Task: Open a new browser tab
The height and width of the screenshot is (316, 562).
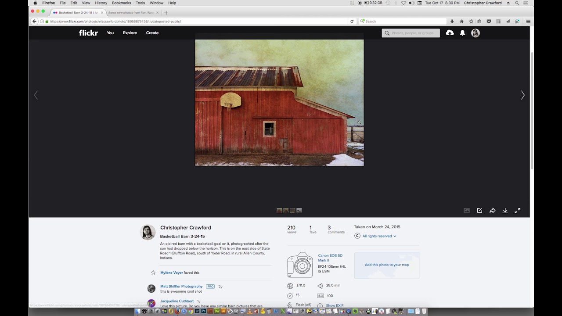Action: coord(166,13)
